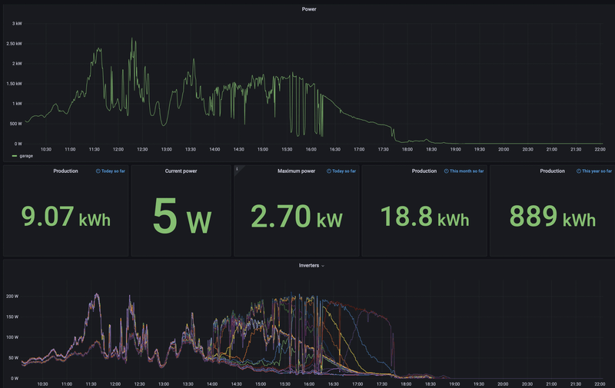Click the 18.8 kWh monthly production value
This screenshot has width=615, height=388.
425,217
